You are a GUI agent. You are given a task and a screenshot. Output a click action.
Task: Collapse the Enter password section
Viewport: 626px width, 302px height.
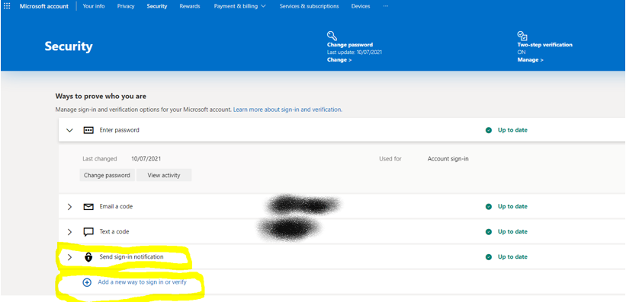(x=70, y=130)
